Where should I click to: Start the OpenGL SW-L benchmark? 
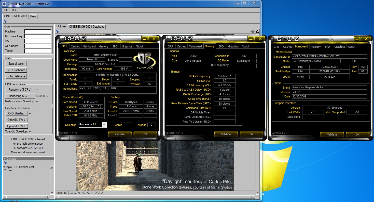(x=16, y=120)
